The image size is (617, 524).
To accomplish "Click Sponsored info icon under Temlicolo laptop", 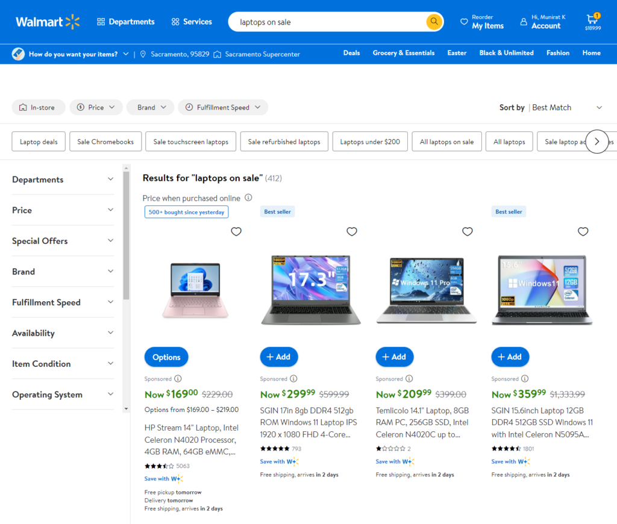I will pyautogui.click(x=409, y=378).
